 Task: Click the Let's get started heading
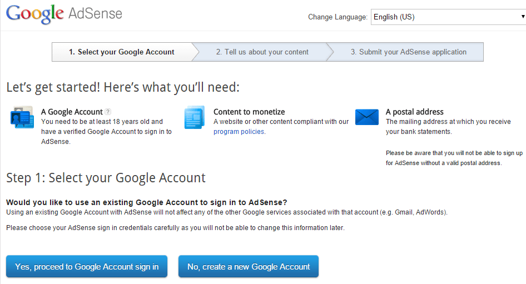(123, 87)
